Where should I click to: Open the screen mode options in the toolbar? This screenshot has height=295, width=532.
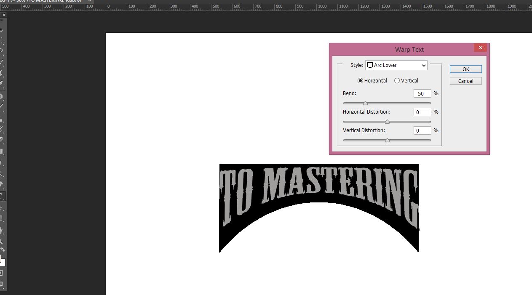tap(2, 284)
